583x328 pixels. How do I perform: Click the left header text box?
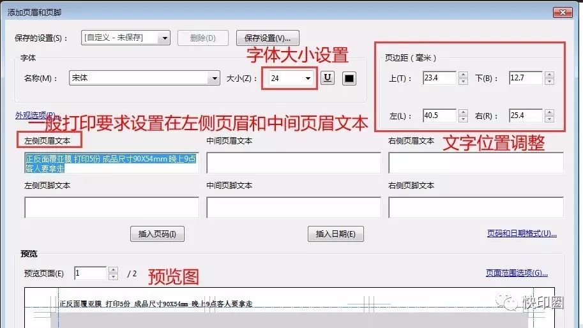click(x=112, y=163)
